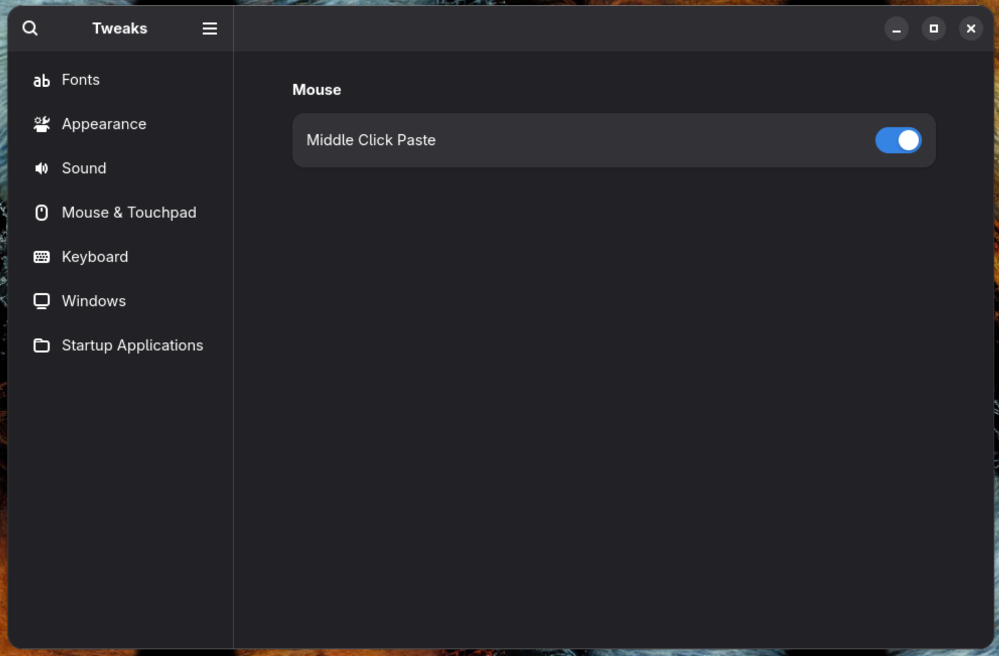Click the Fonts sidebar icon

pyautogui.click(x=41, y=80)
